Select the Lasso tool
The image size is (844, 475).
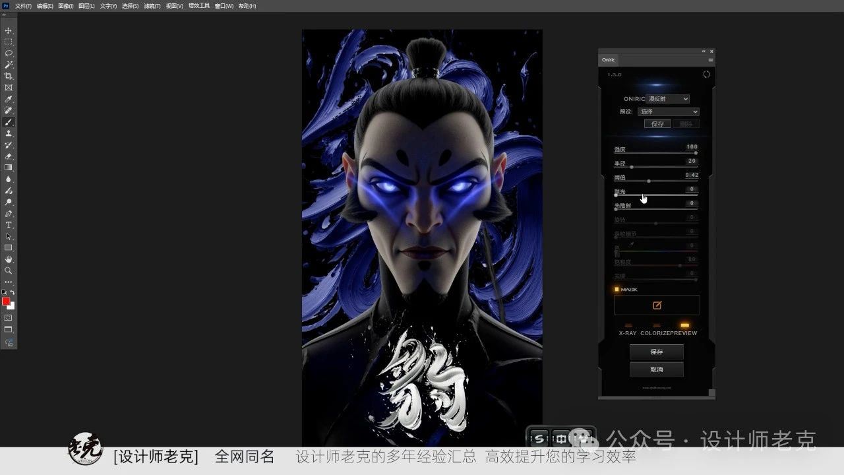pyautogui.click(x=9, y=53)
